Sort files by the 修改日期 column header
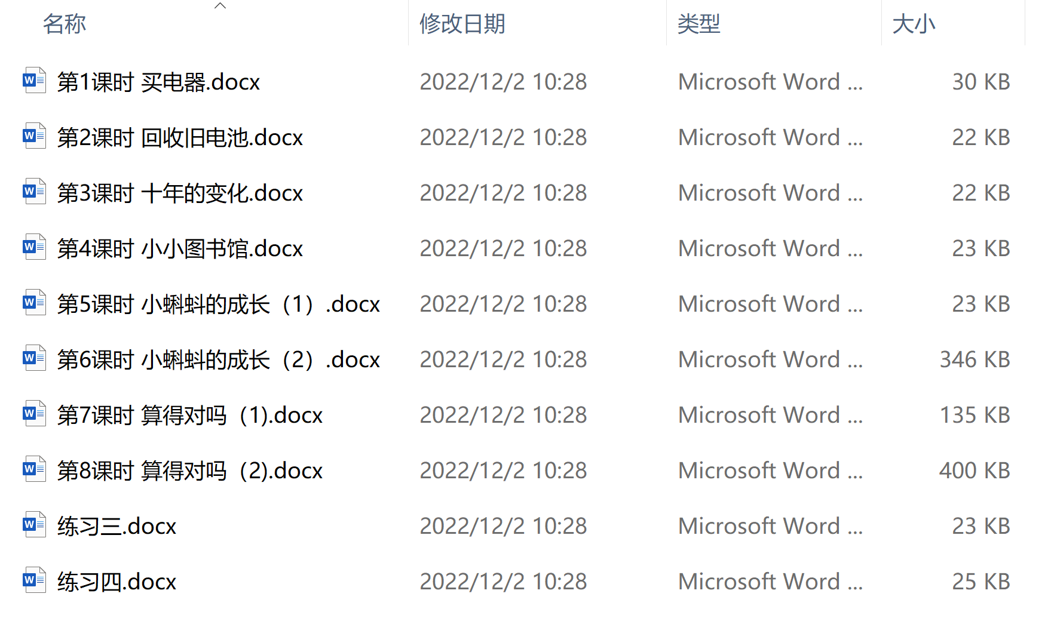Screen dimensions: 1048x618 pyautogui.click(x=462, y=24)
